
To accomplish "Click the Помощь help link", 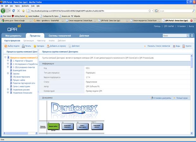I will coord(157,26).
